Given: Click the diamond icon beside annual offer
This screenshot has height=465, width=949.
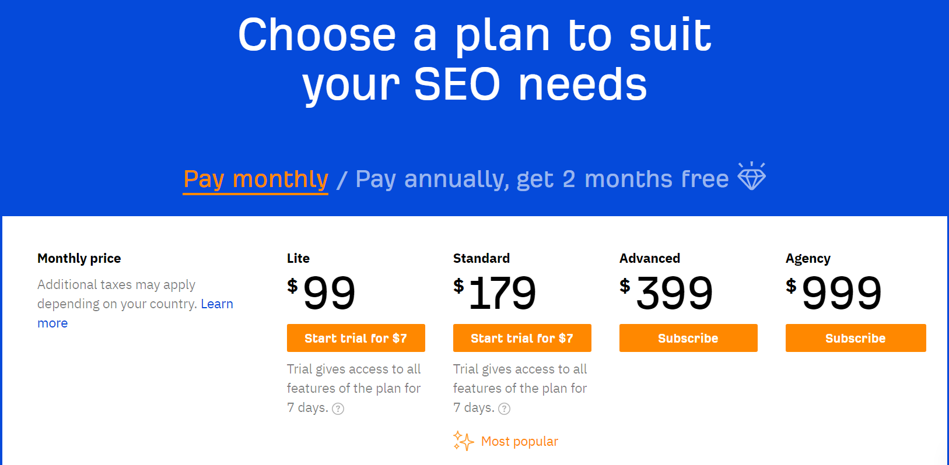Looking at the screenshot, I should [x=751, y=177].
